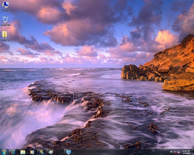Click the Computer icon's text label
The image size is (194, 155).
click(5, 10)
